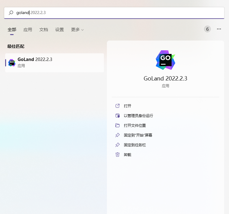Viewport: 229px width, 214px height.
Task: Click the 最佳匹配 heading
Action: click(x=16, y=46)
